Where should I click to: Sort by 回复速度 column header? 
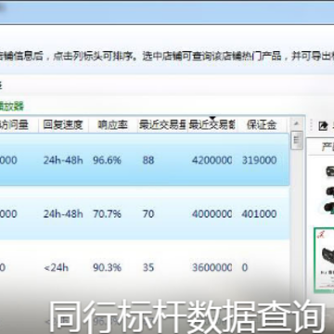(63, 124)
